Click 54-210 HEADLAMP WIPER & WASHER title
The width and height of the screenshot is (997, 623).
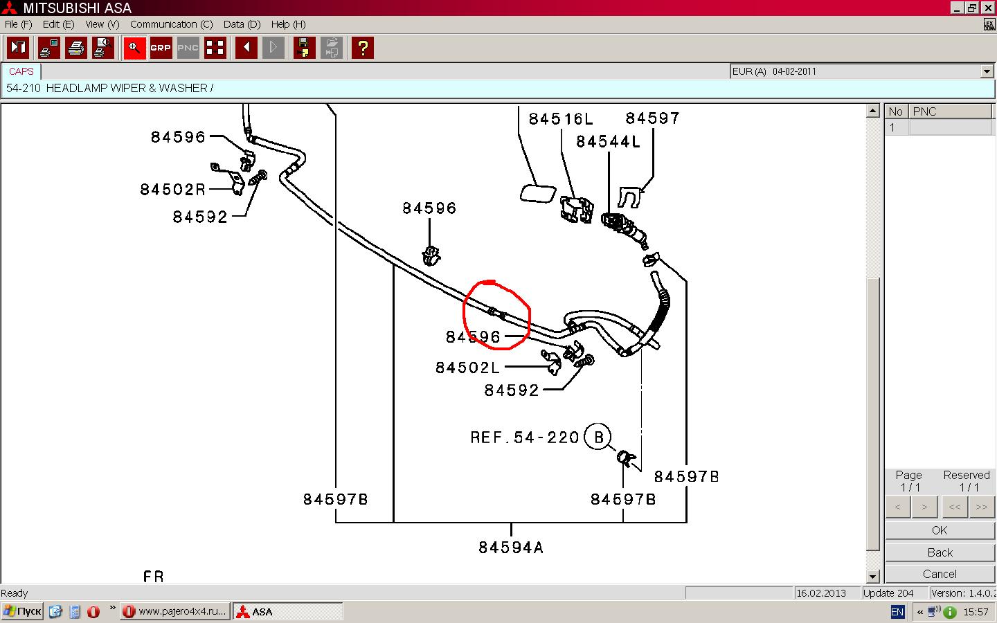109,88
